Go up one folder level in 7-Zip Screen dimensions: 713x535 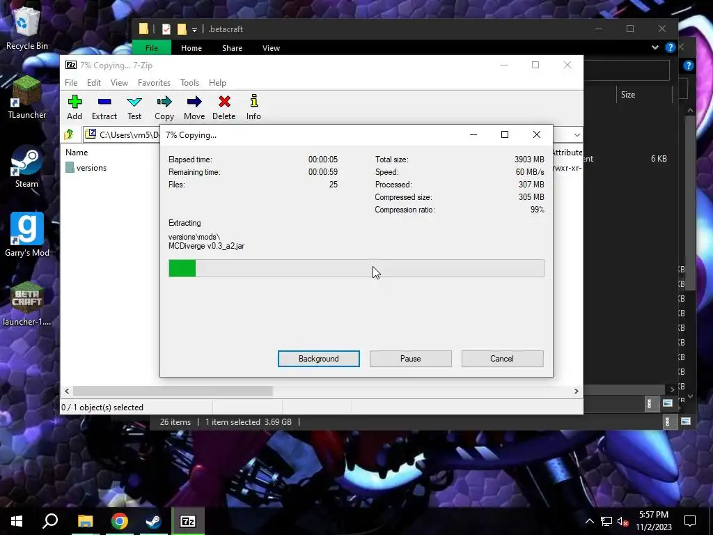69,134
